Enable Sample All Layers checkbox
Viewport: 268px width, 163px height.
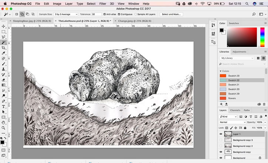136,14
